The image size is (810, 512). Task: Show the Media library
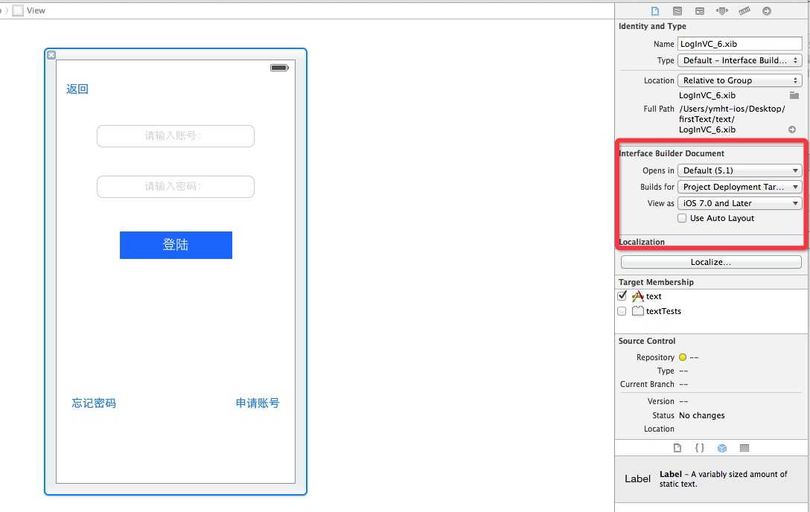point(744,448)
